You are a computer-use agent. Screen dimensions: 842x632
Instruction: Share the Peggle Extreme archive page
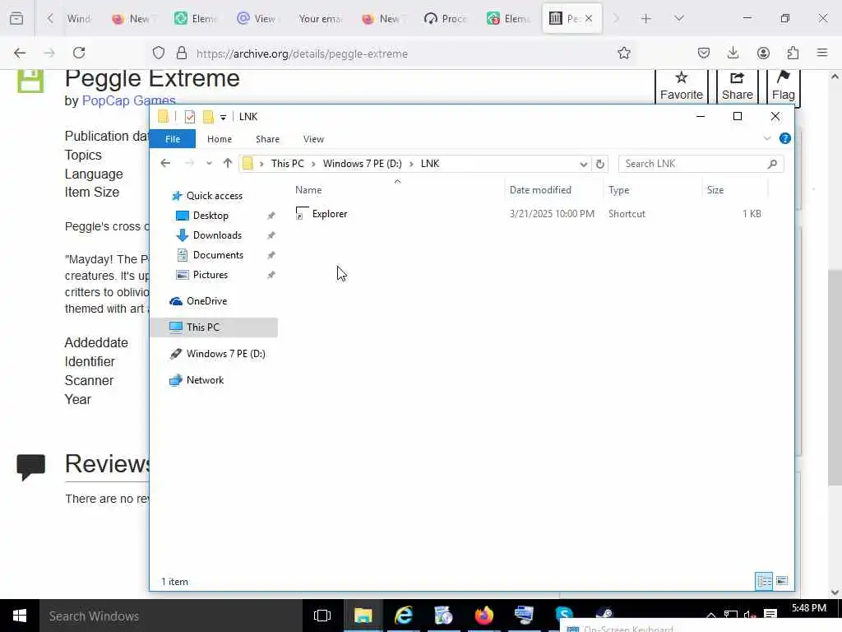pyautogui.click(x=737, y=86)
